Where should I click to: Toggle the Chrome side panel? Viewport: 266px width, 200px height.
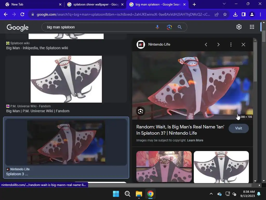point(244,15)
